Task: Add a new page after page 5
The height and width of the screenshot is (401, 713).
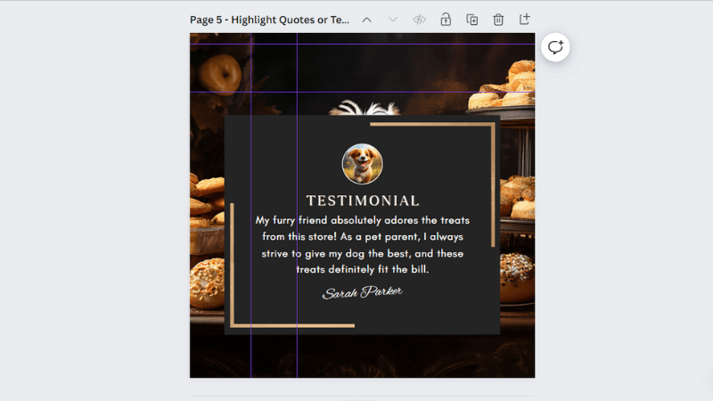Action: 525,20
